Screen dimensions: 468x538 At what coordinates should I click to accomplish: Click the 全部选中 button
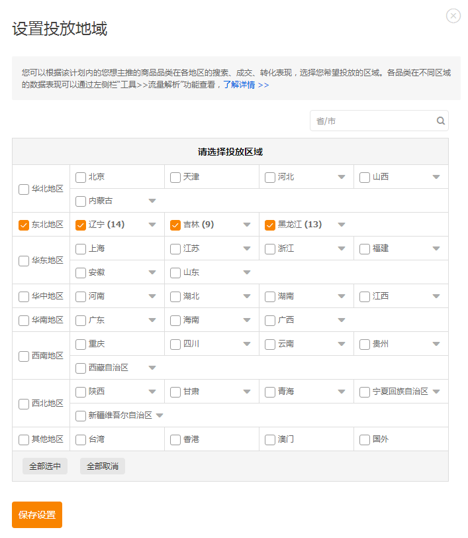click(x=45, y=466)
